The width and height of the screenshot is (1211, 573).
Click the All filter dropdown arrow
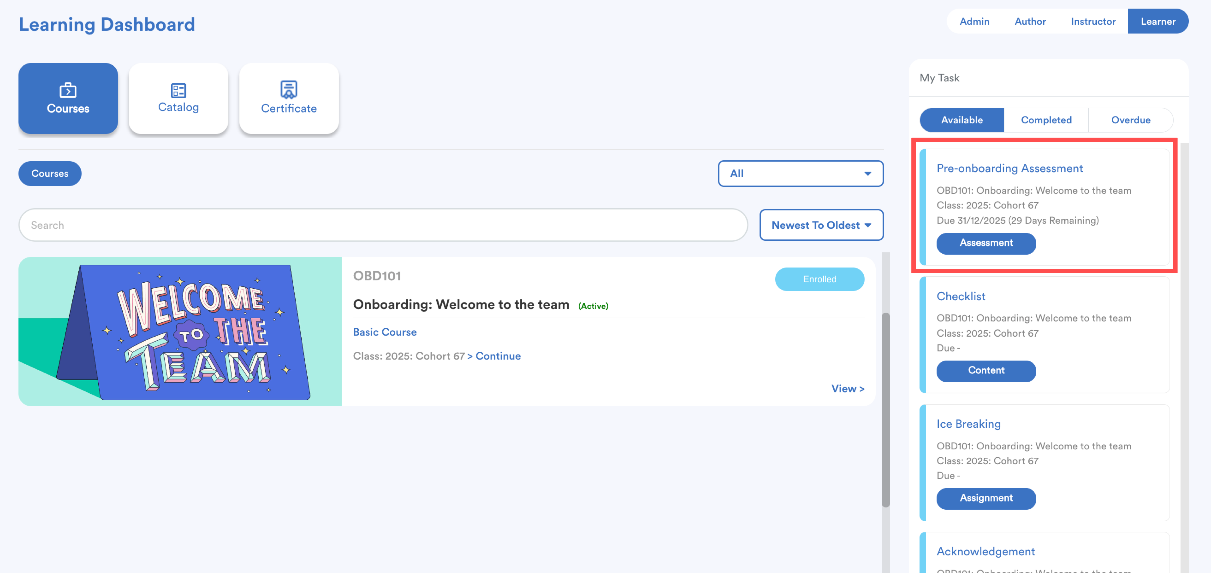[867, 174]
